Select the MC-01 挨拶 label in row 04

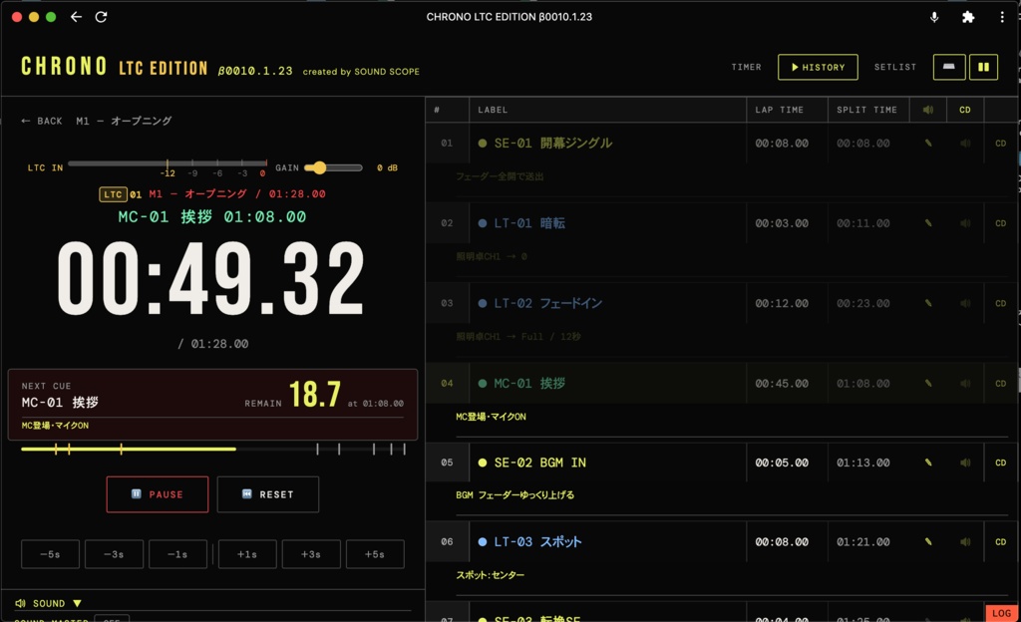point(529,383)
